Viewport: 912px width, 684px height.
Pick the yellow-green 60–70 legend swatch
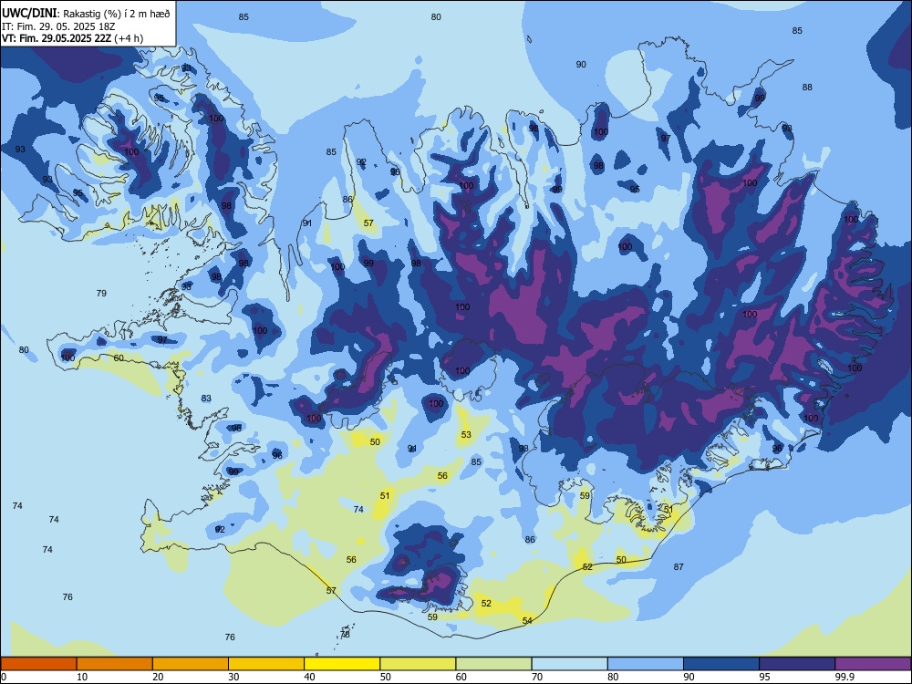click(493, 664)
